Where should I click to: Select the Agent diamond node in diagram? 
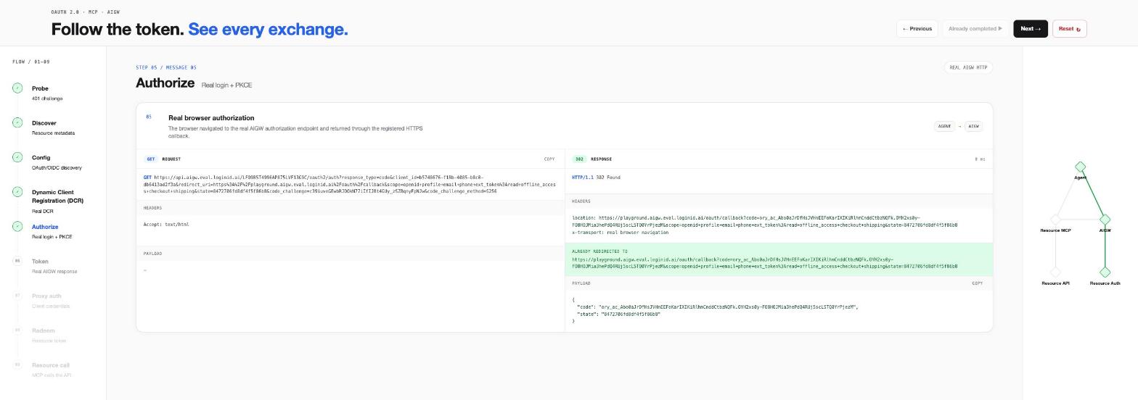click(1080, 167)
